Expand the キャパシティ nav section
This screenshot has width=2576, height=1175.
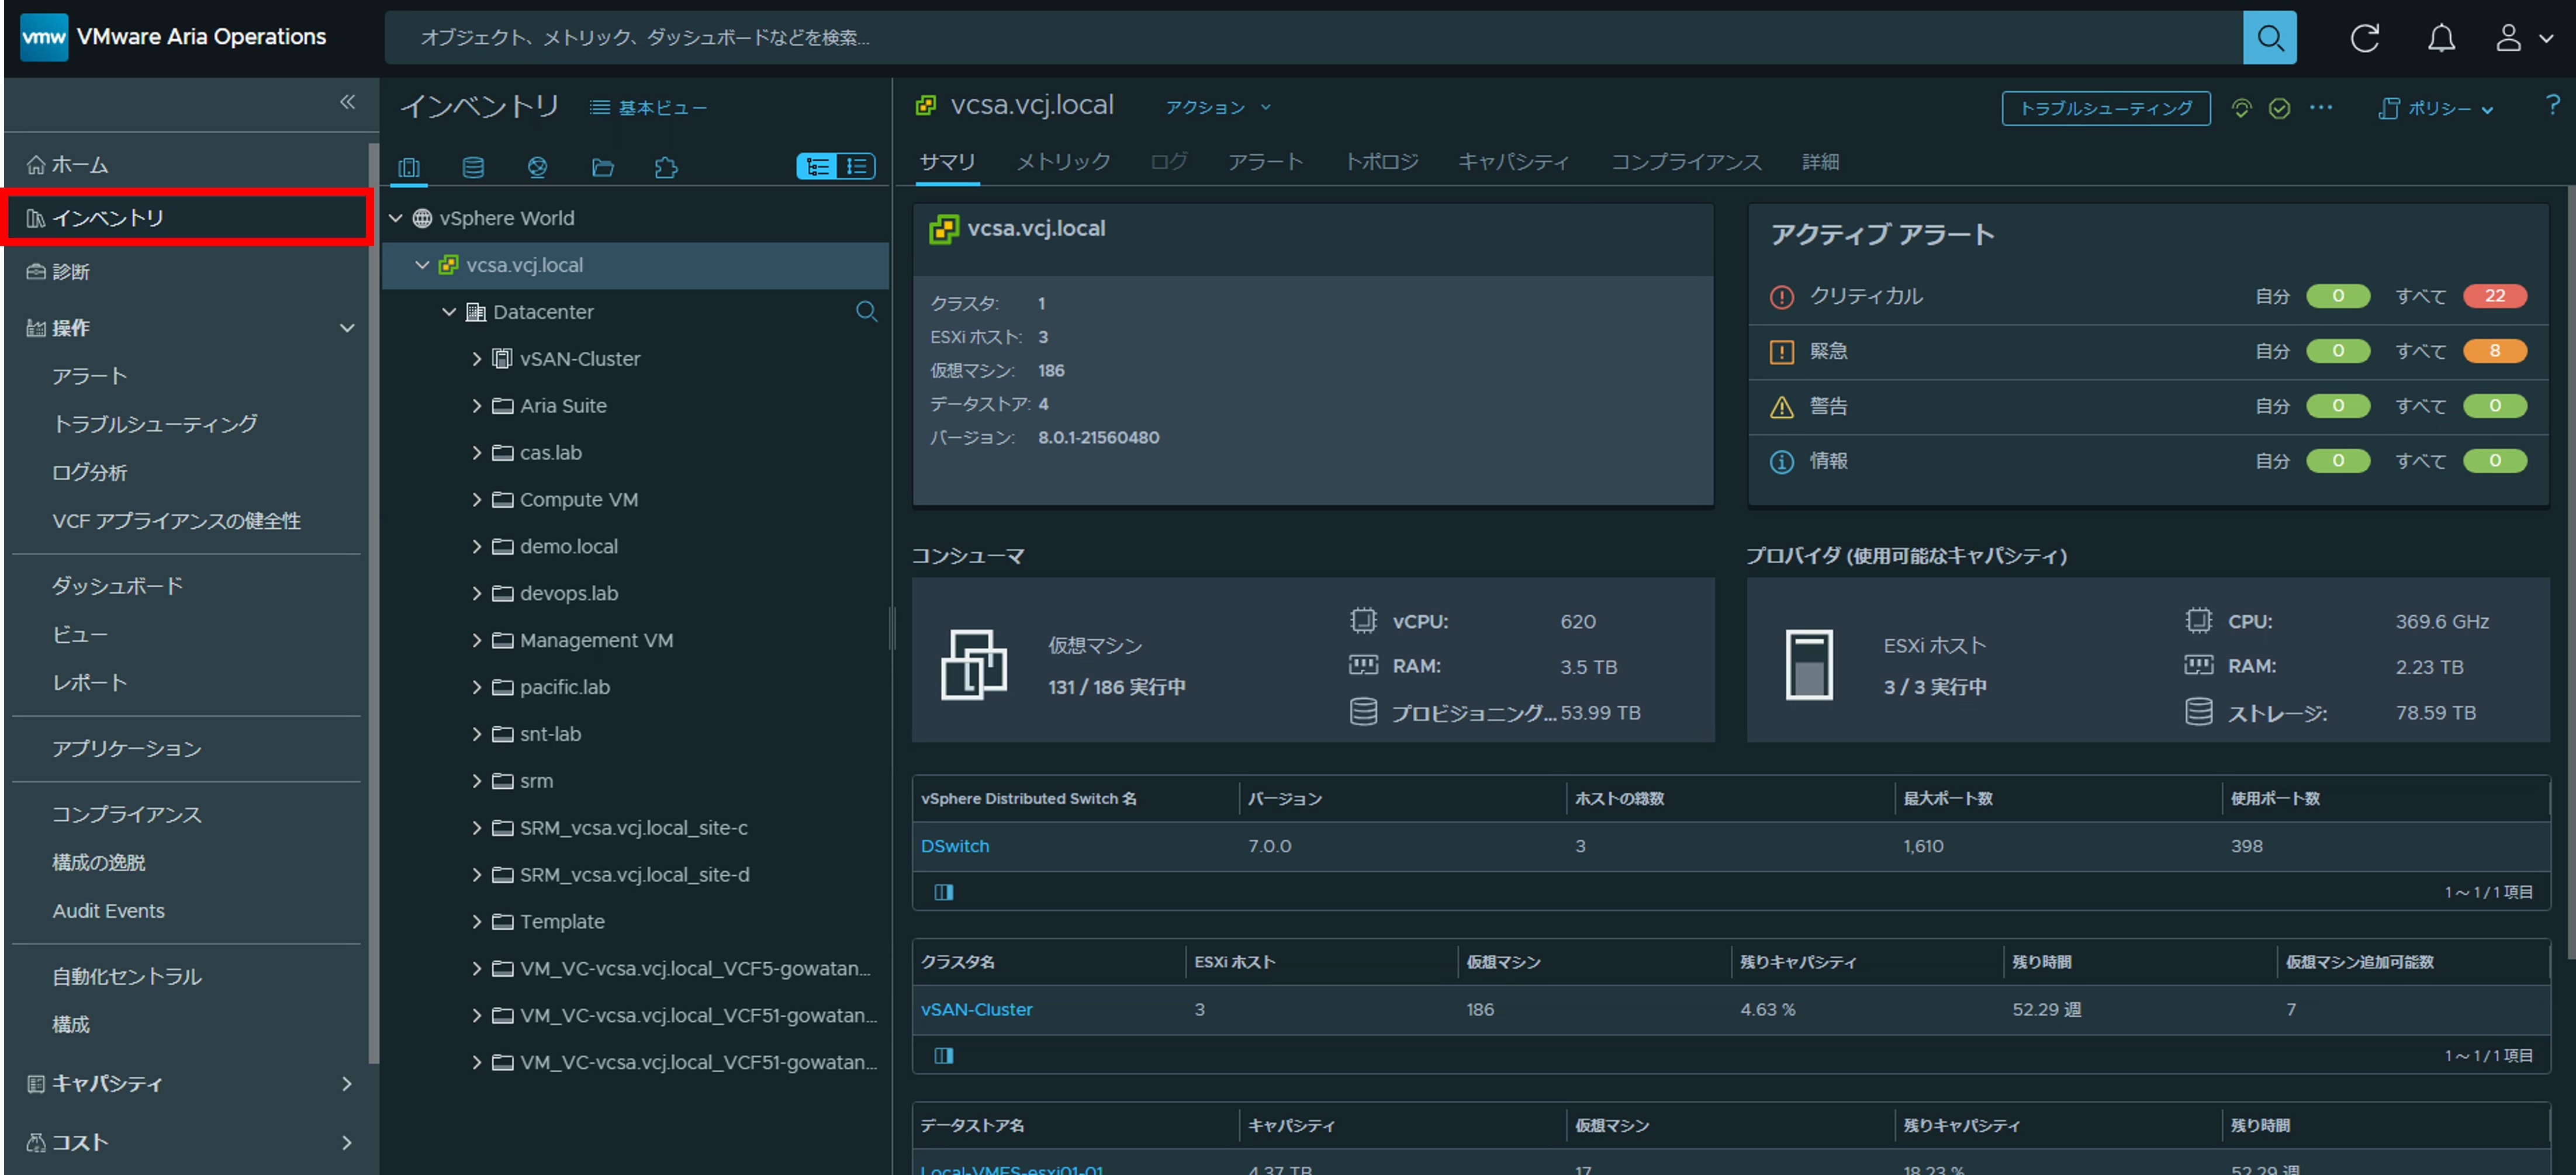(x=347, y=1084)
